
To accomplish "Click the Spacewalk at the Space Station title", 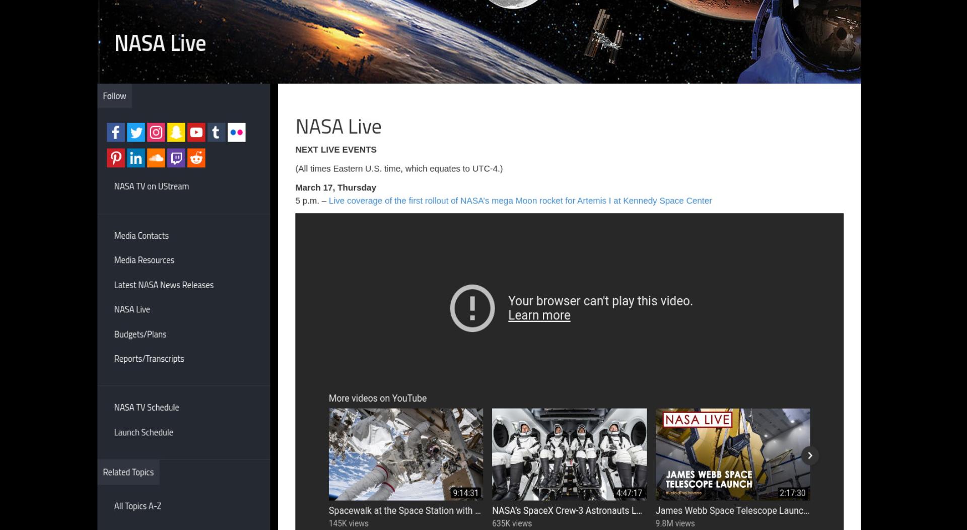I will [405, 511].
